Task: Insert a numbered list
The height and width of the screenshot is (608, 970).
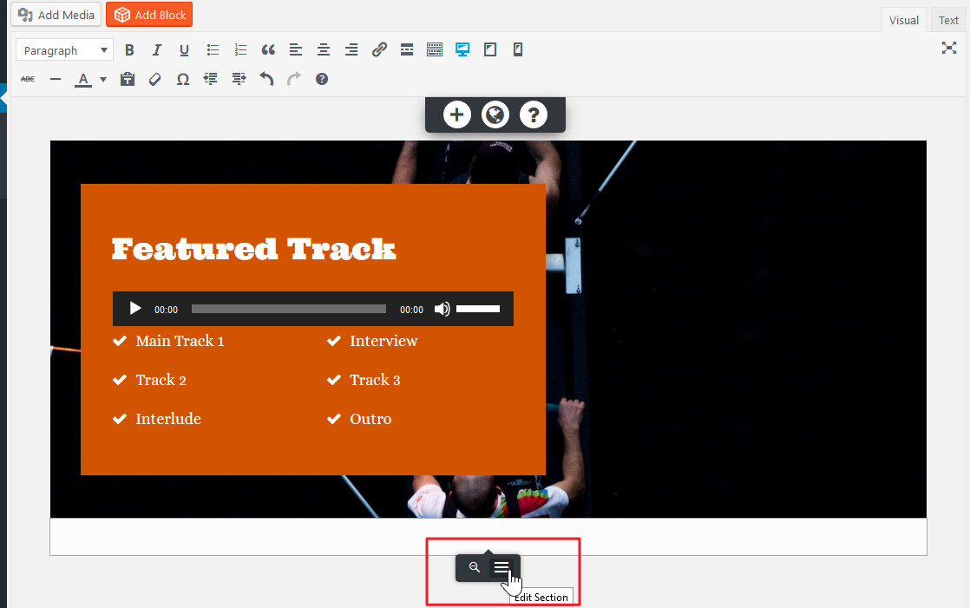Action: click(x=240, y=50)
